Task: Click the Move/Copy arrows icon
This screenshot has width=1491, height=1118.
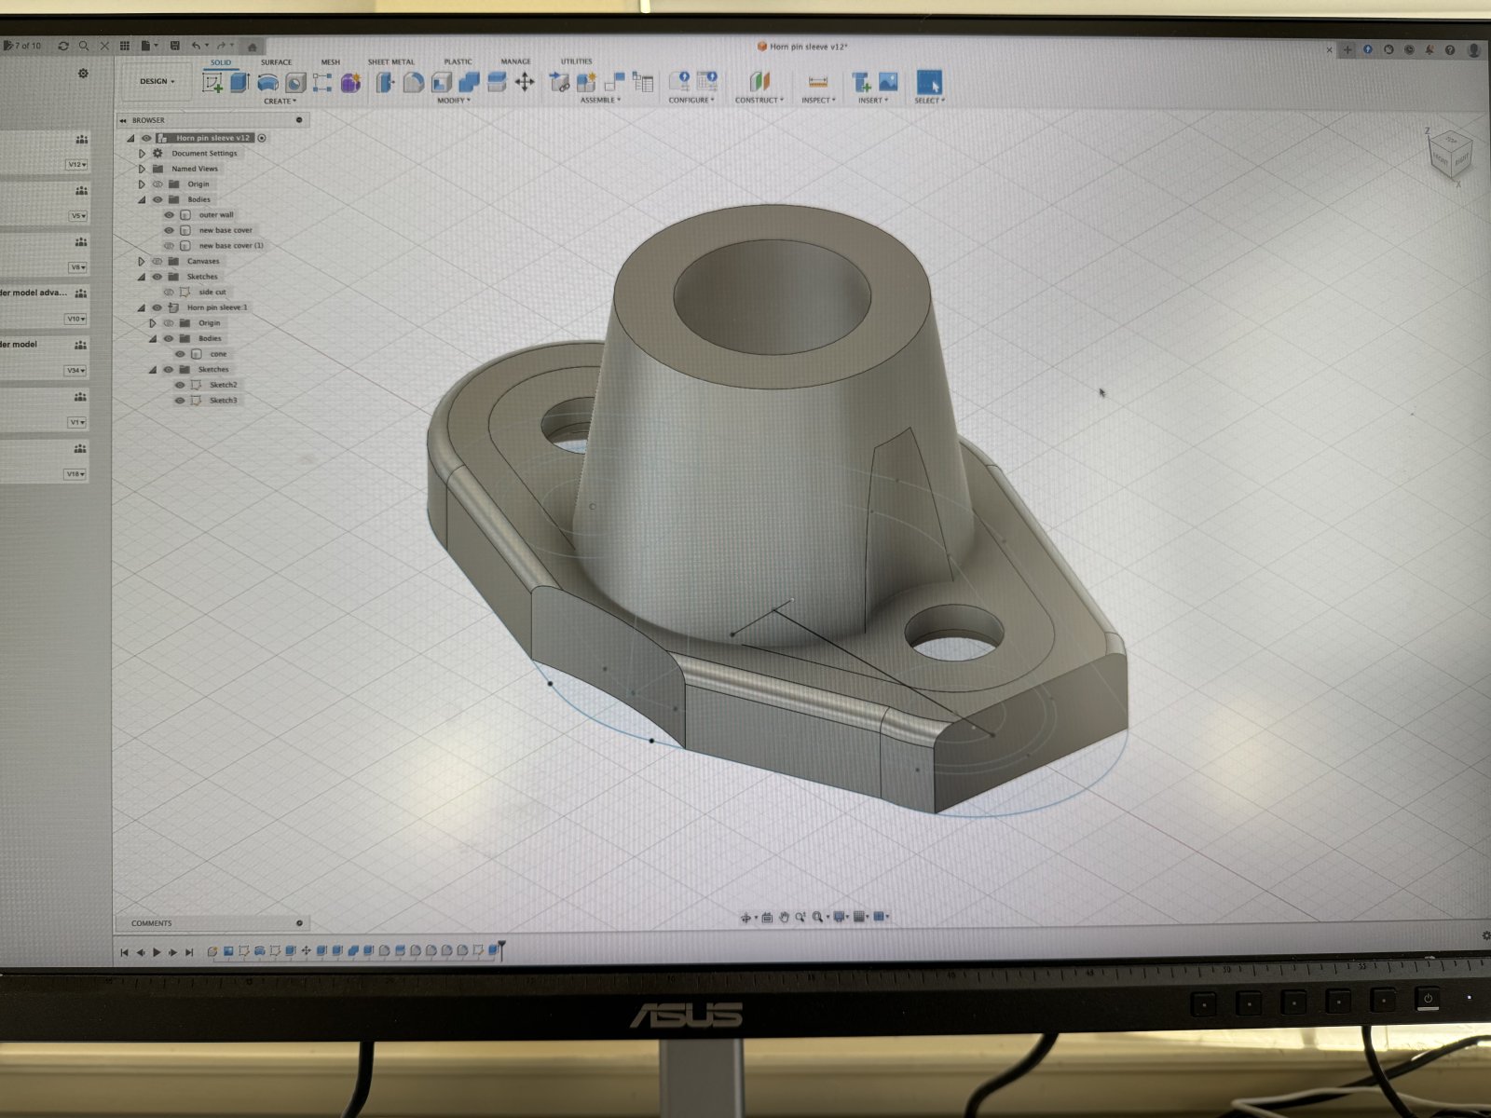Action: [525, 83]
